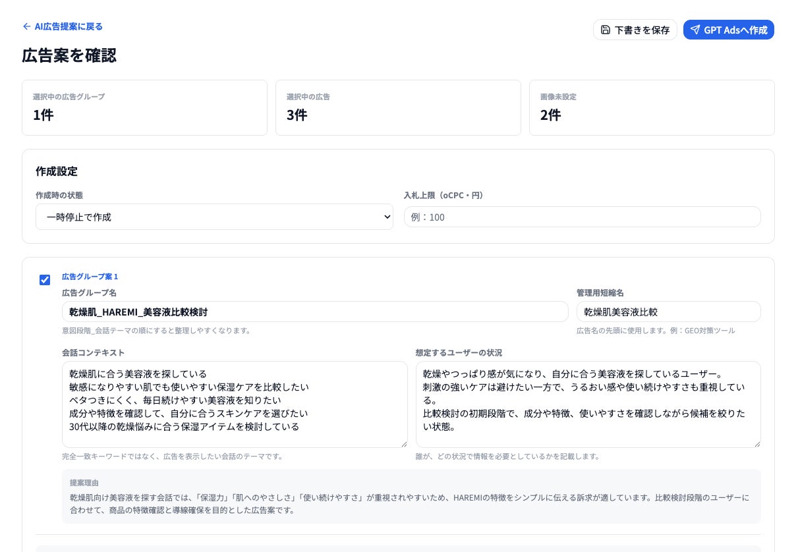Edit the 広告グループ名 field

pyautogui.click(x=315, y=312)
